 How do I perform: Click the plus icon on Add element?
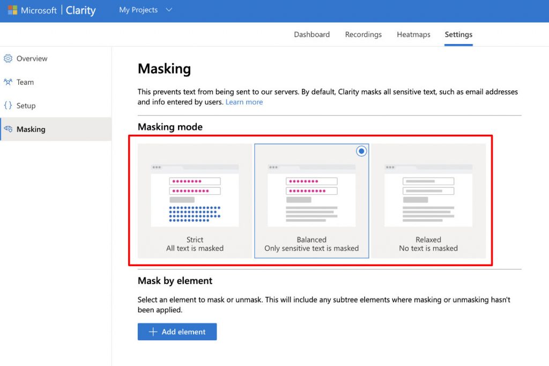pyautogui.click(x=153, y=332)
